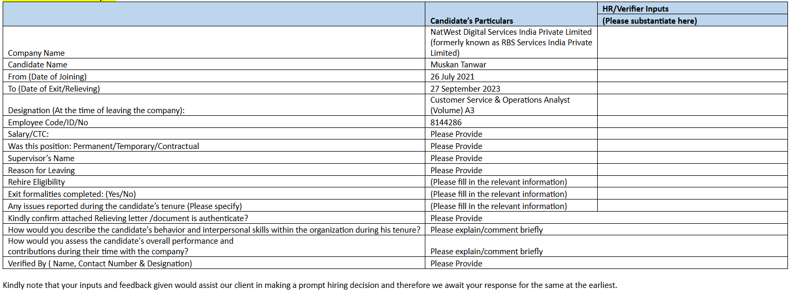Select the comment cell for behavior and interpersonal skills
The width and height of the screenshot is (808, 299).
click(486, 230)
